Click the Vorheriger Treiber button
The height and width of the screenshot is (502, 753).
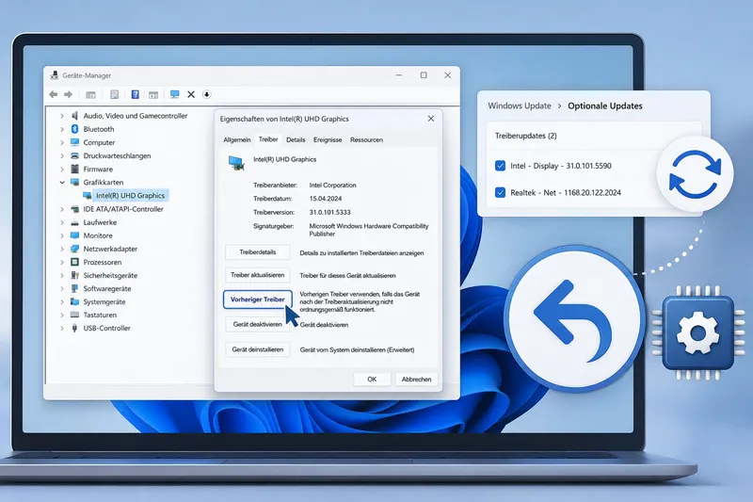[257, 300]
